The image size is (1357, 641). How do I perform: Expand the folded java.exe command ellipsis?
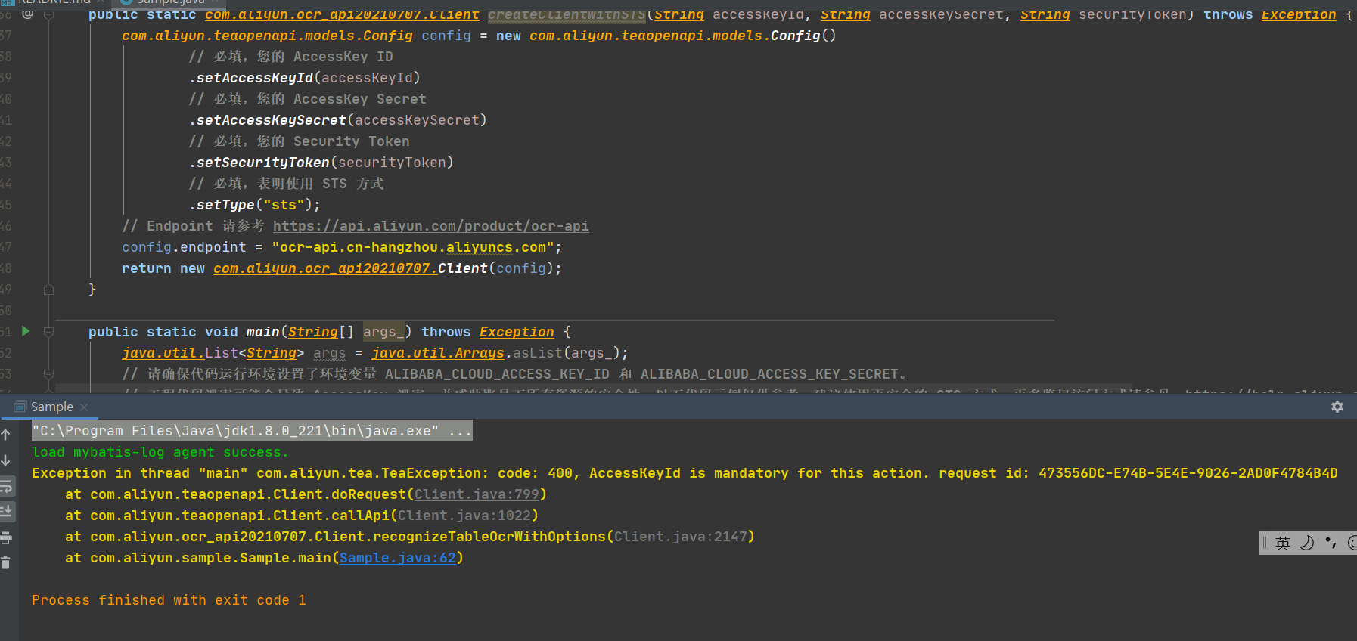pos(460,431)
